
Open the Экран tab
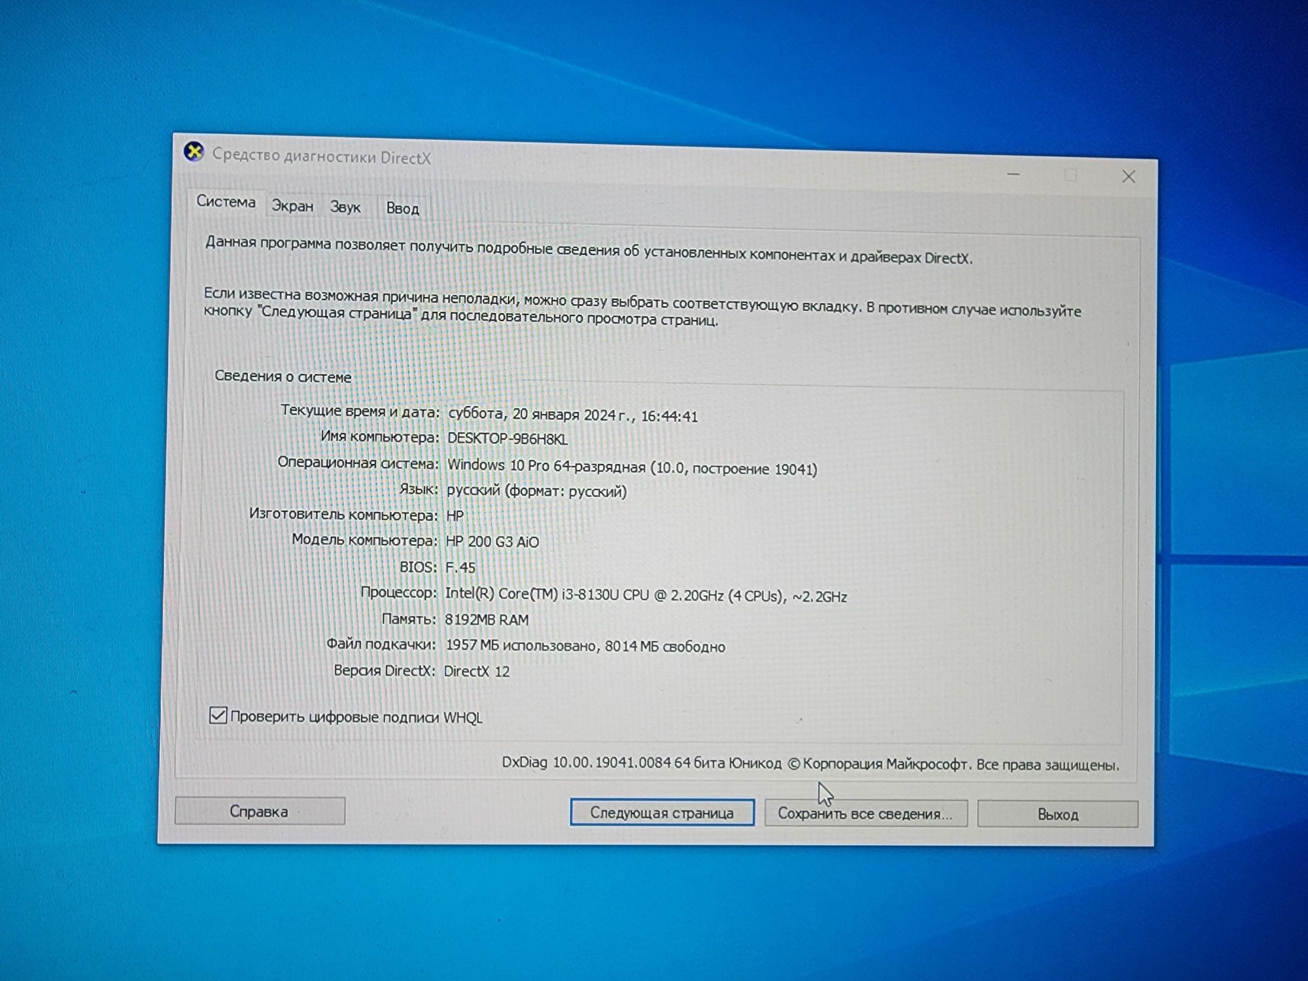point(292,206)
